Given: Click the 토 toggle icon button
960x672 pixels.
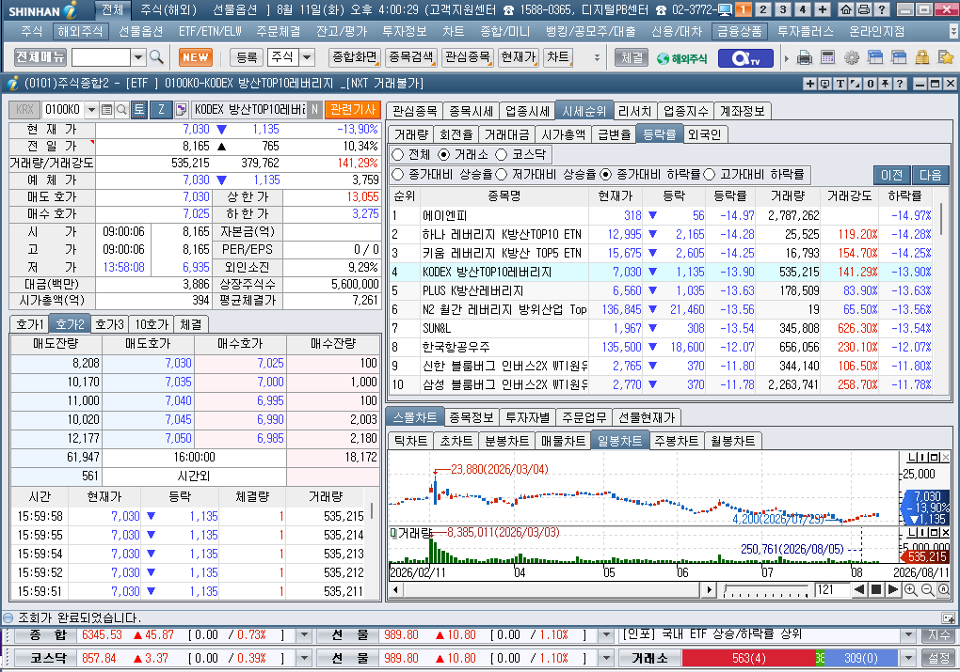Looking at the screenshot, I should tap(139, 109).
